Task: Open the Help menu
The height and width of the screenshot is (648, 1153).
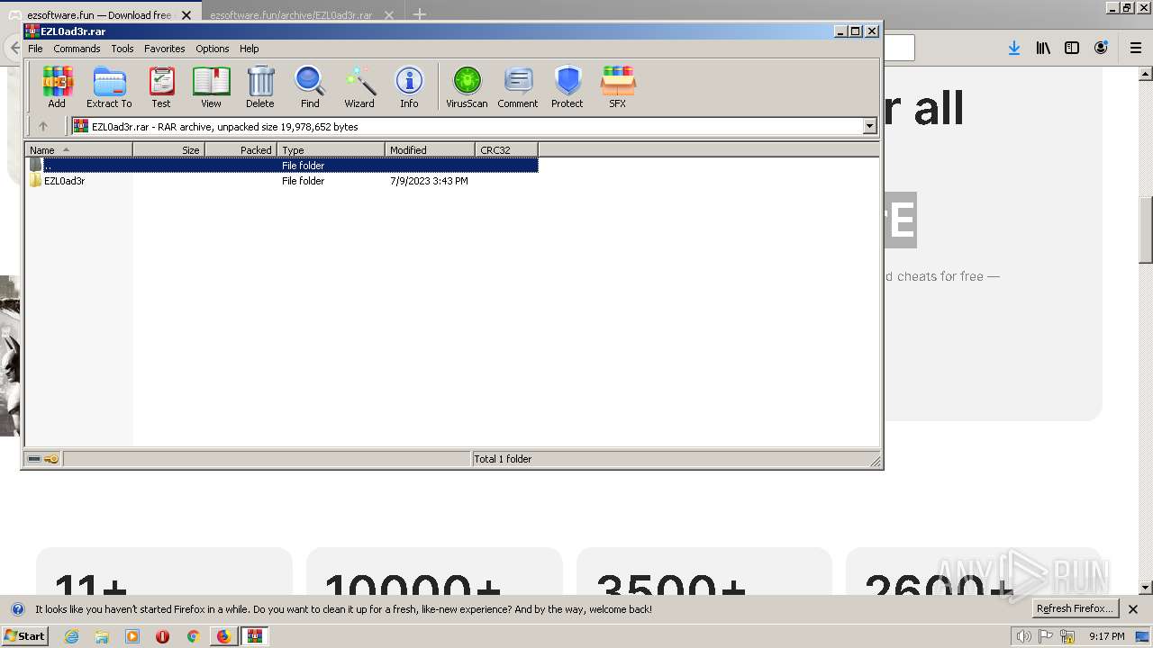Action: click(250, 49)
